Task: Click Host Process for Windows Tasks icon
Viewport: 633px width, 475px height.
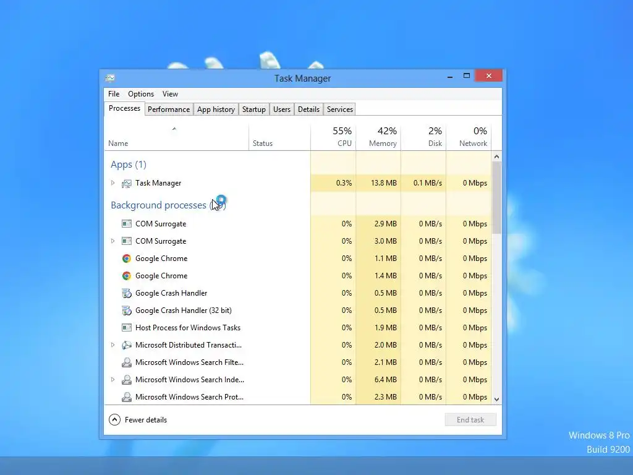Action: click(x=126, y=328)
